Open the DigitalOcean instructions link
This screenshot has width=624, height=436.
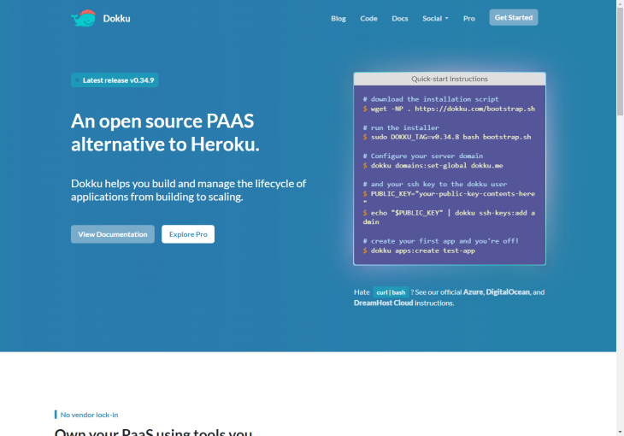[x=508, y=292]
